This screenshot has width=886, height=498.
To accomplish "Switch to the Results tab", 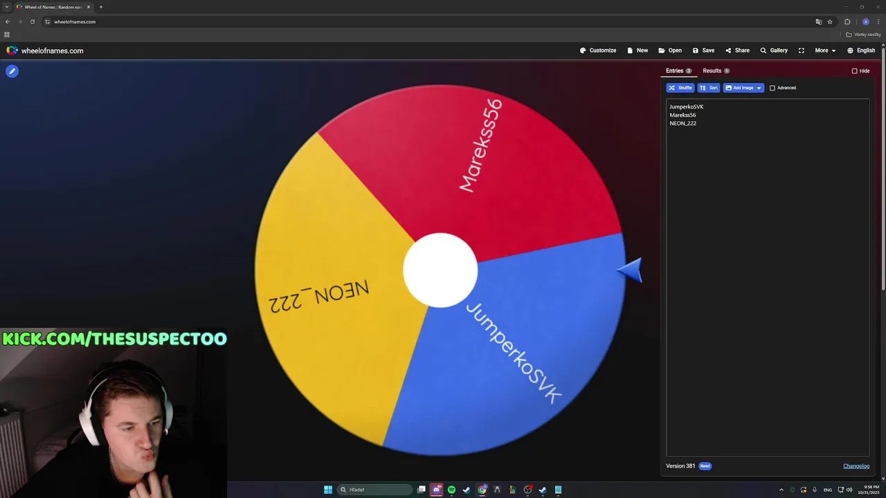I will [716, 71].
